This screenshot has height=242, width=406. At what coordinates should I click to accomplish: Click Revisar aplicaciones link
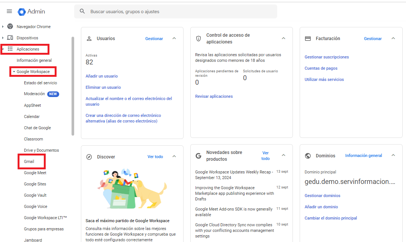(x=214, y=96)
